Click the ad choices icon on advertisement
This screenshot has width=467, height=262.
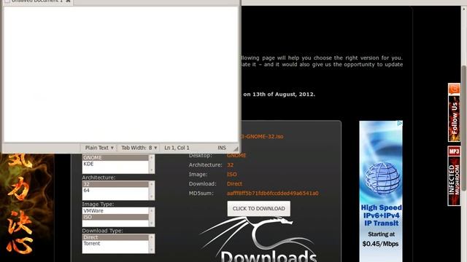pos(400,123)
